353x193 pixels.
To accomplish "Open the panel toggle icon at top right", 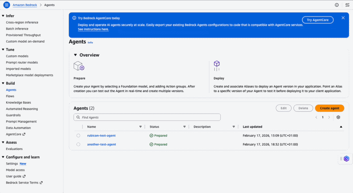I will [347, 5].
